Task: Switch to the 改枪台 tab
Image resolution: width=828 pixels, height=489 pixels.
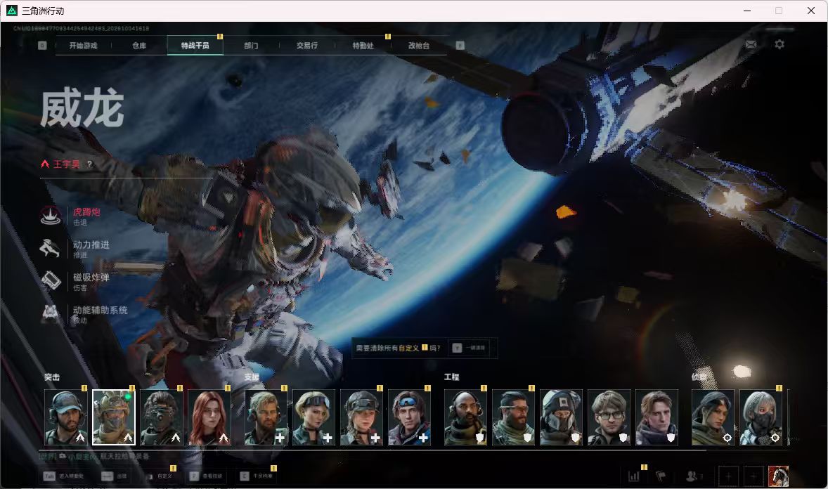Action: pos(419,46)
